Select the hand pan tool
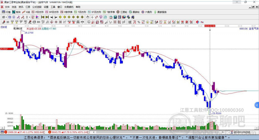This screenshot has width=259, height=140. (x=88, y=17)
